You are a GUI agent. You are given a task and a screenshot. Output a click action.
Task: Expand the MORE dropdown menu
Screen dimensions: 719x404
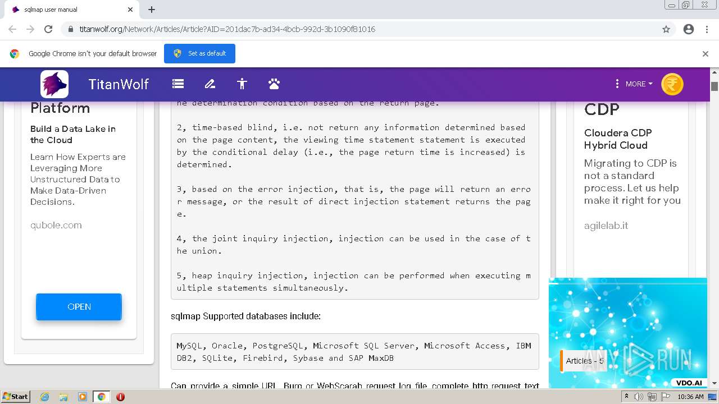pyautogui.click(x=639, y=84)
